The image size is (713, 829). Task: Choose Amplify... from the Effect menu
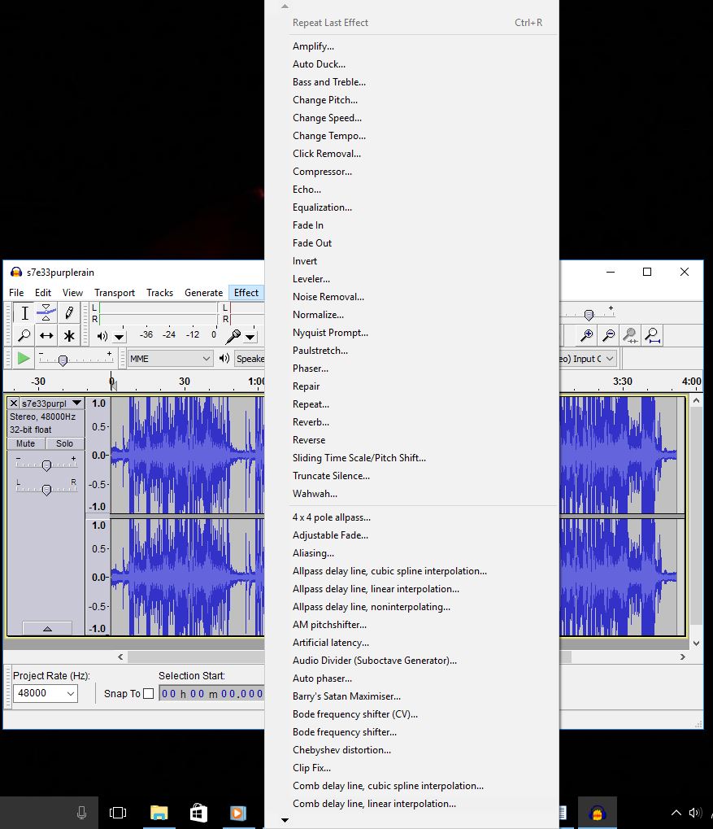pyautogui.click(x=411, y=46)
